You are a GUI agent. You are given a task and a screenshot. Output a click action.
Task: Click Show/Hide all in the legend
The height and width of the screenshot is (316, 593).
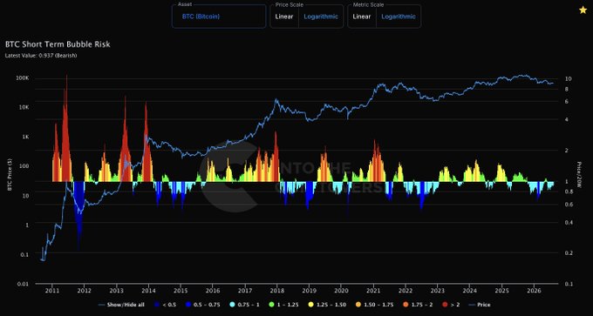pyautogui.click(x=121, y=305)
